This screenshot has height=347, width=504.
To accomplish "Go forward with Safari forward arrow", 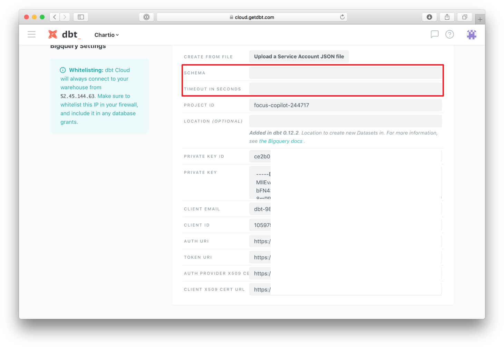I will [x=65, y=17].
